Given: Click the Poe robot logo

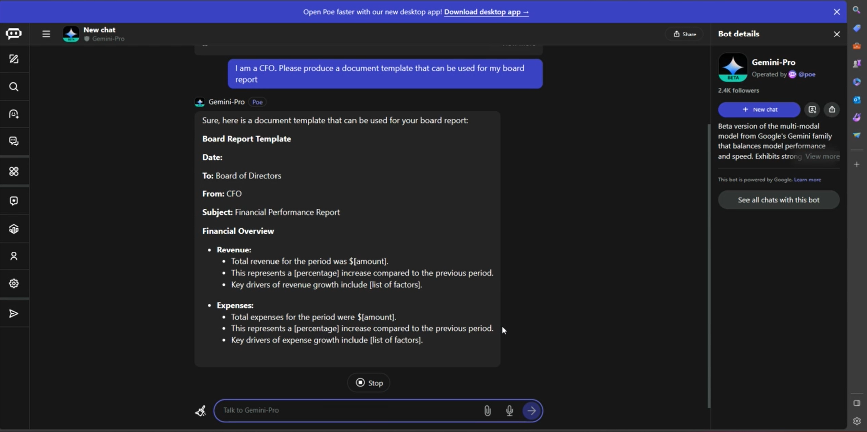Looking at the screenshot, I should point(14,34).
